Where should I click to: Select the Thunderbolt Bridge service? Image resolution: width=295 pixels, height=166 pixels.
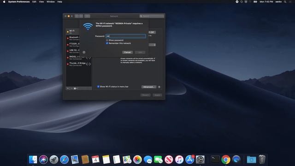79,64
